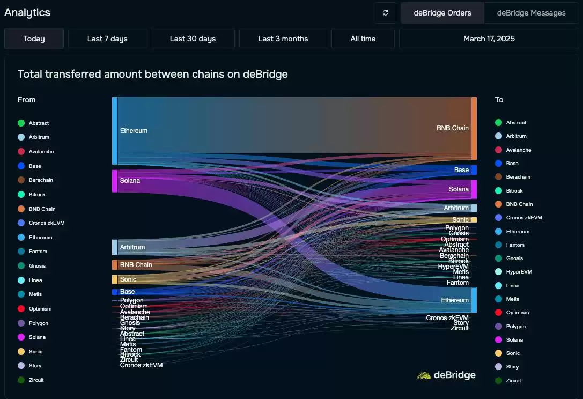Click Arbitrum in the To legend
This screenshot has height=399, width=583.
pos(511,136)
